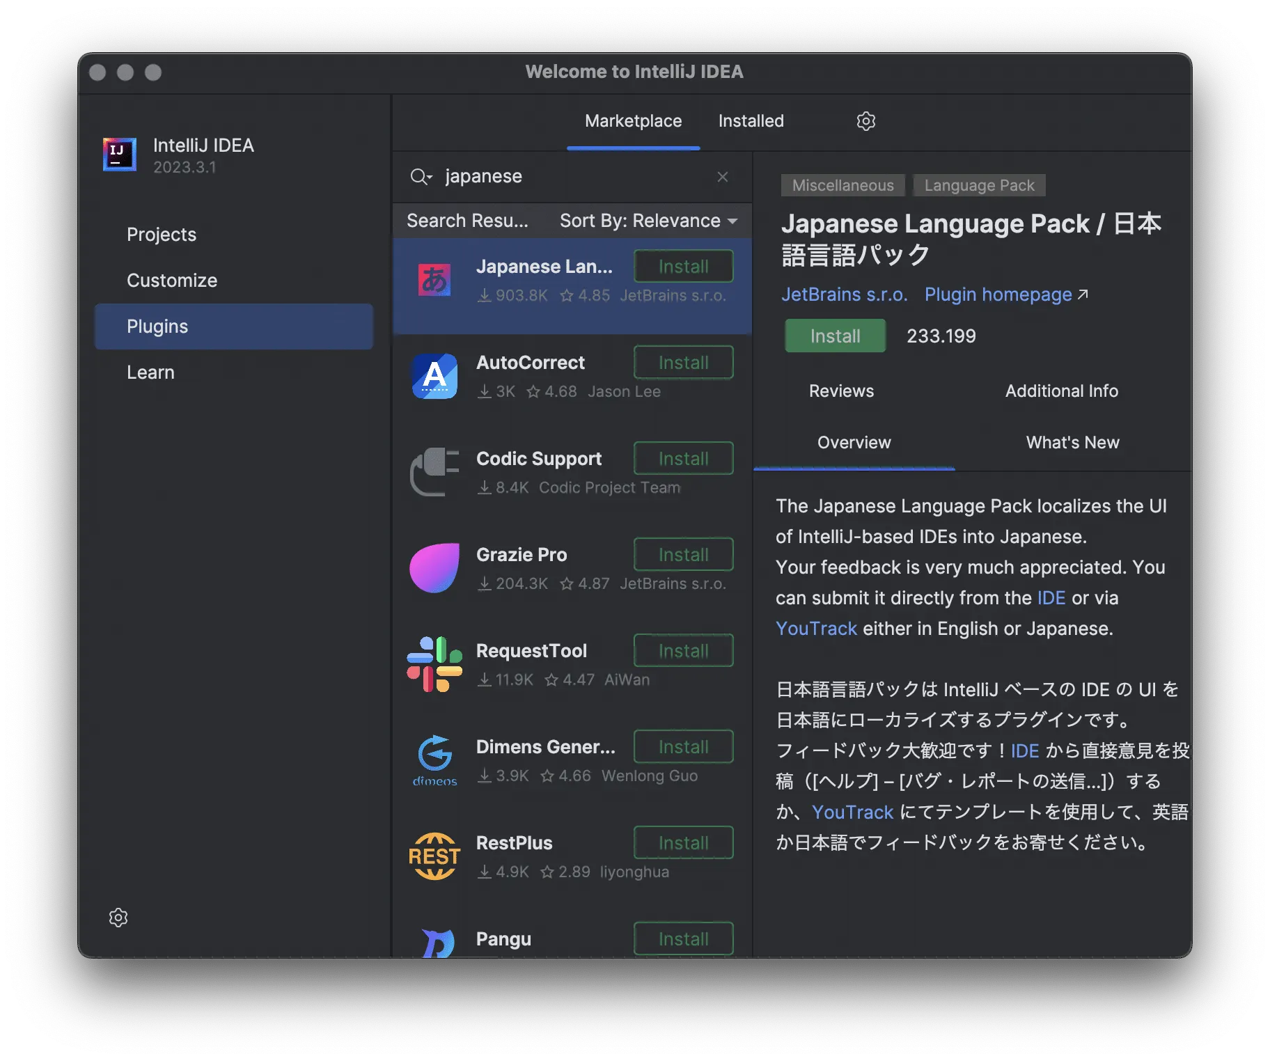Switch to the Marketplace tab
Image resolution: width=1270 pixels, height=1061 pixels.
point(633,121)
